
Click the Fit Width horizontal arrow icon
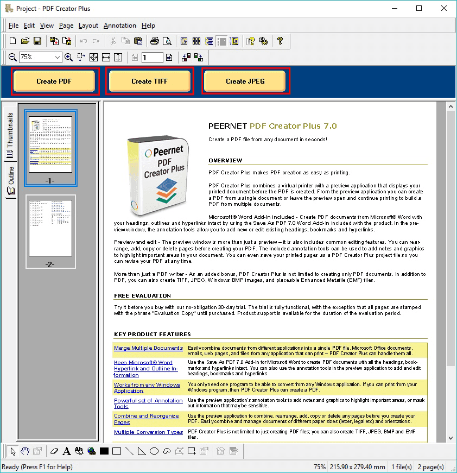pos(106,57)
